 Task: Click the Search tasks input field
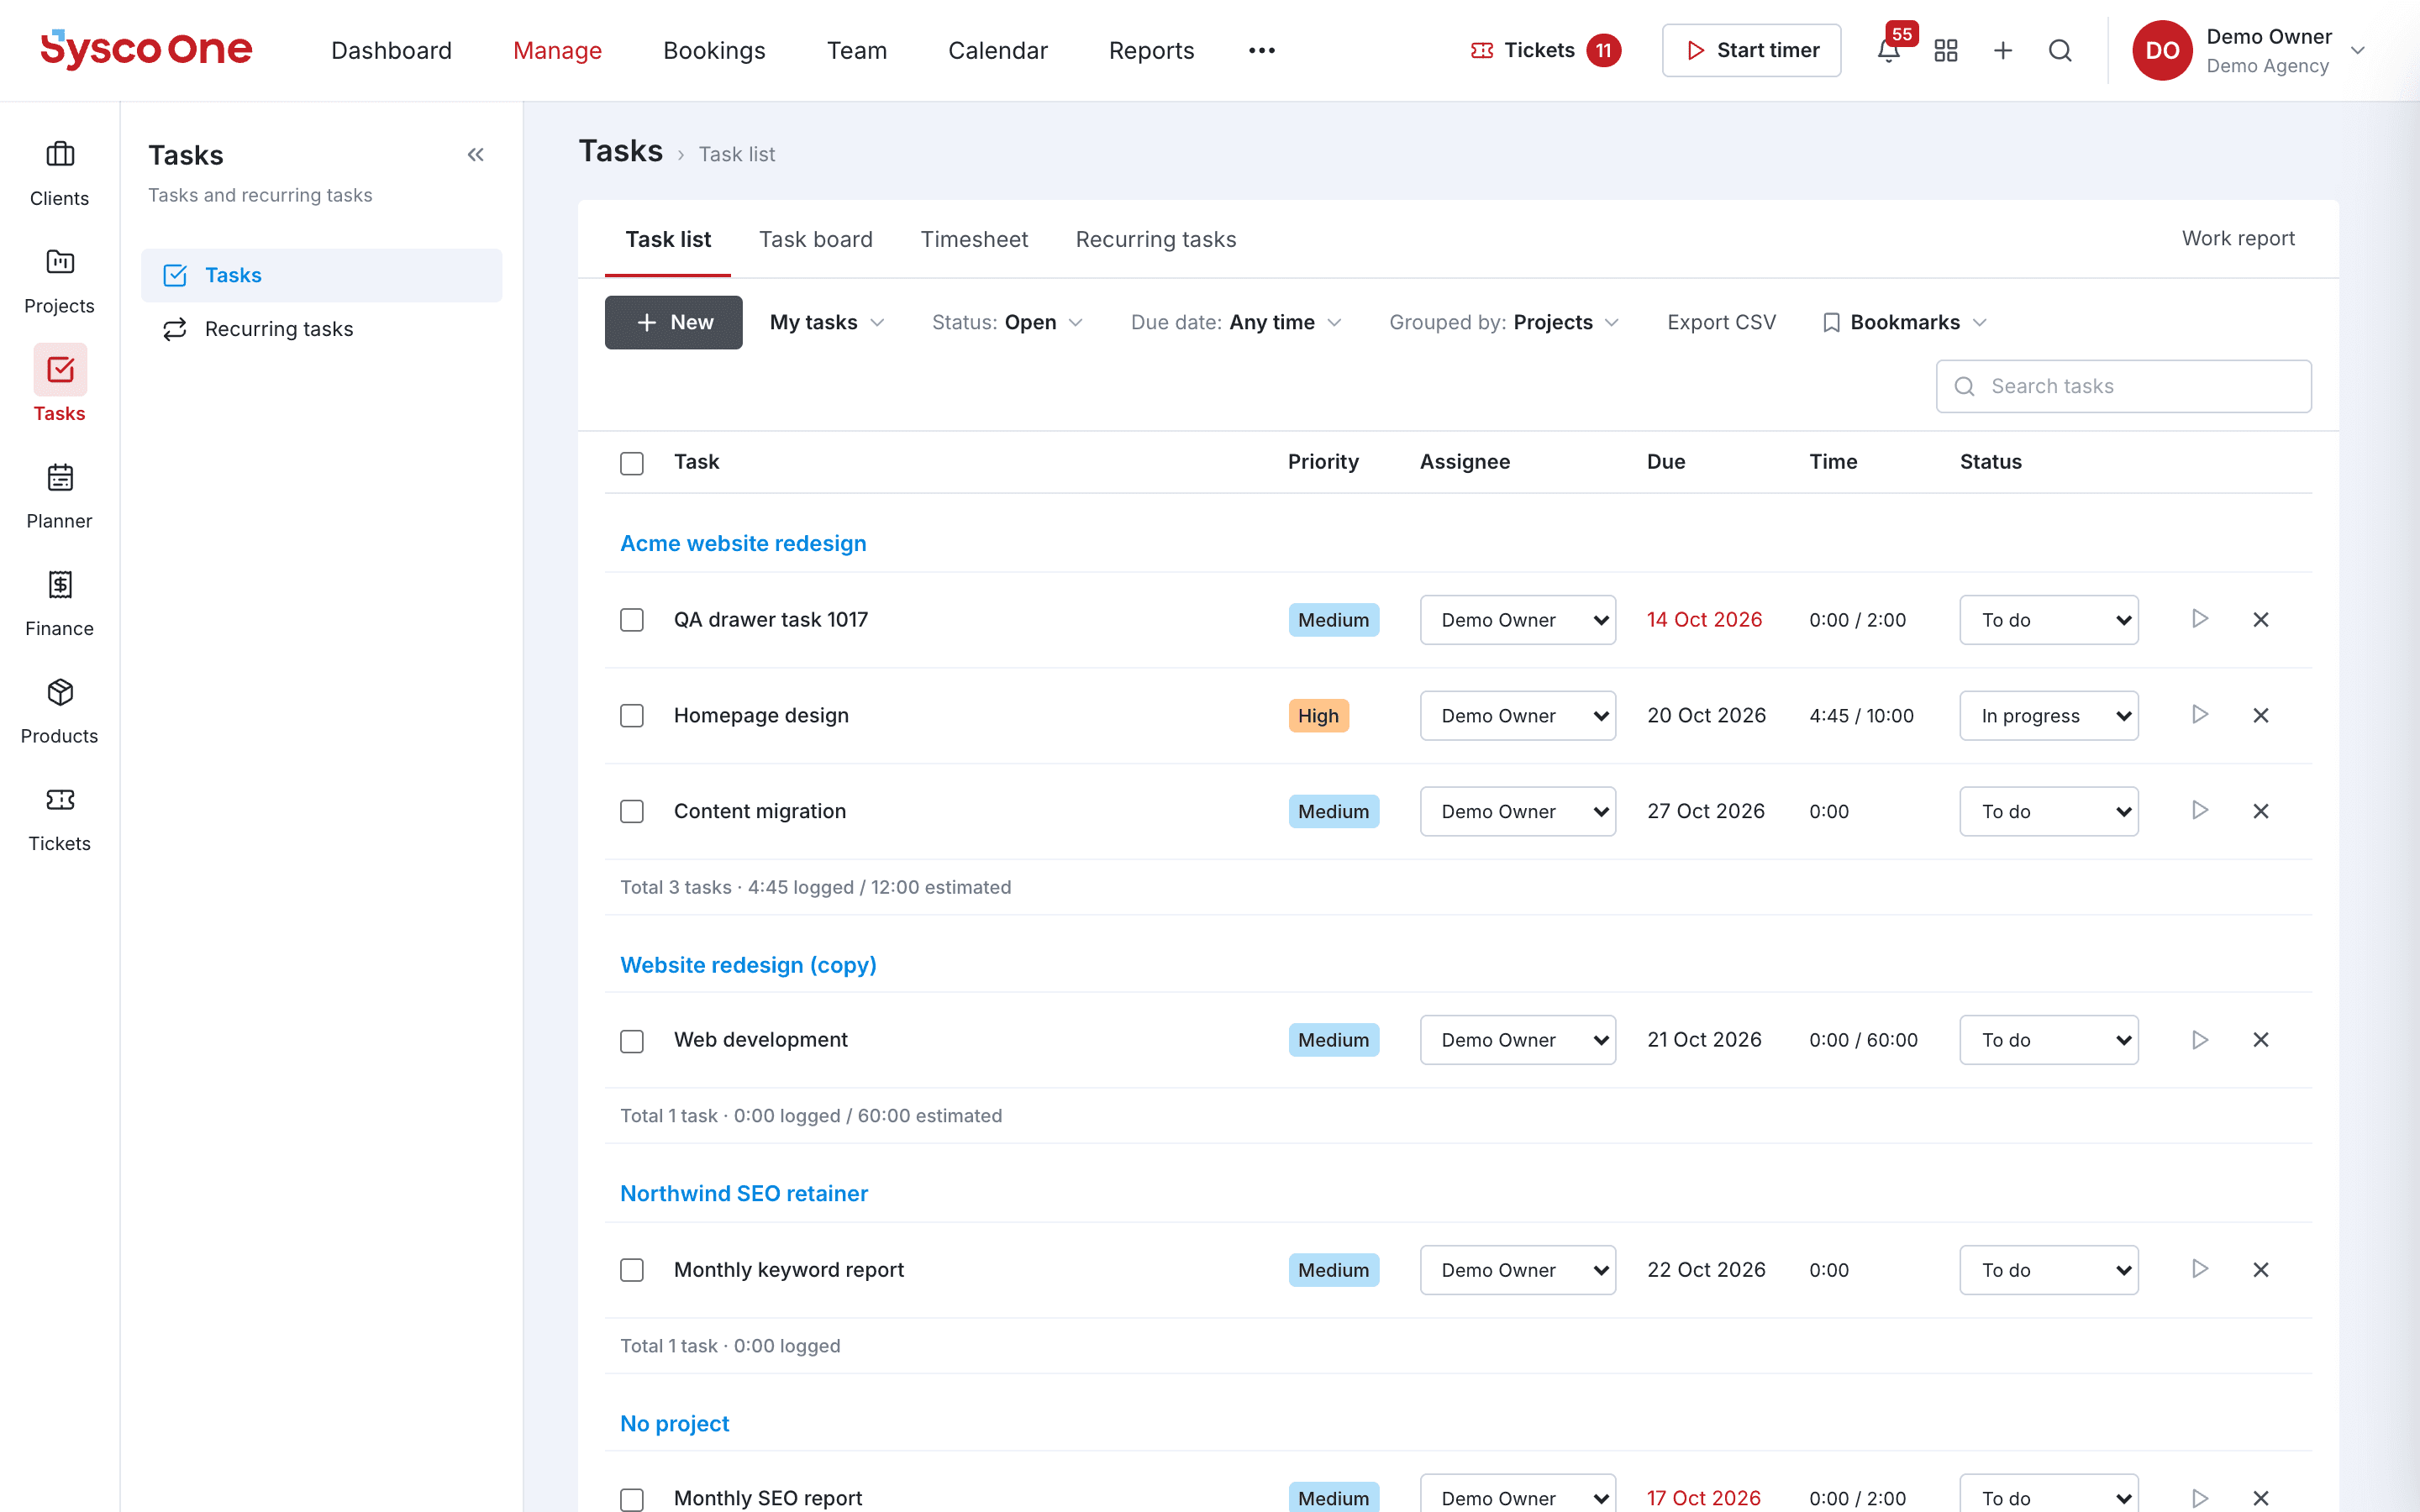[x=2123, y=386]
